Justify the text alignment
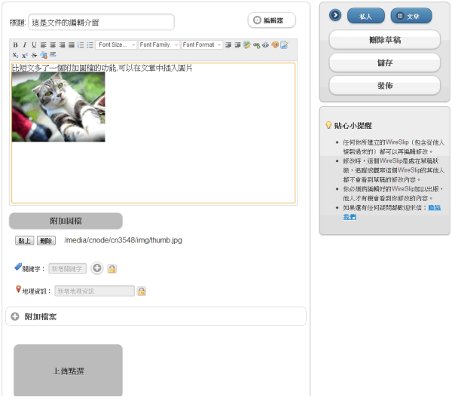 (x=72, y=45)
